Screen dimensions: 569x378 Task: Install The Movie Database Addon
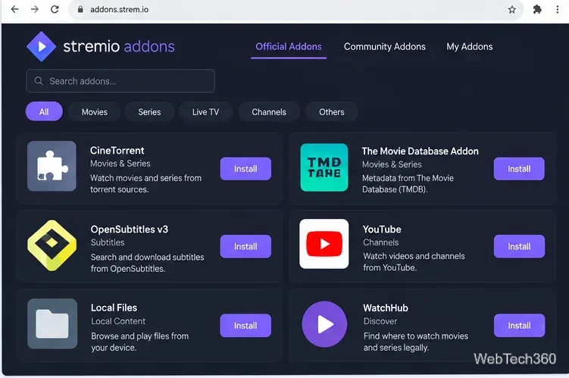point(519,169)
